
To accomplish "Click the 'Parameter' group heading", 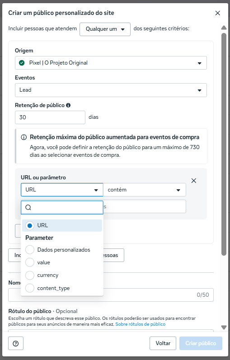I will [39, 238].
